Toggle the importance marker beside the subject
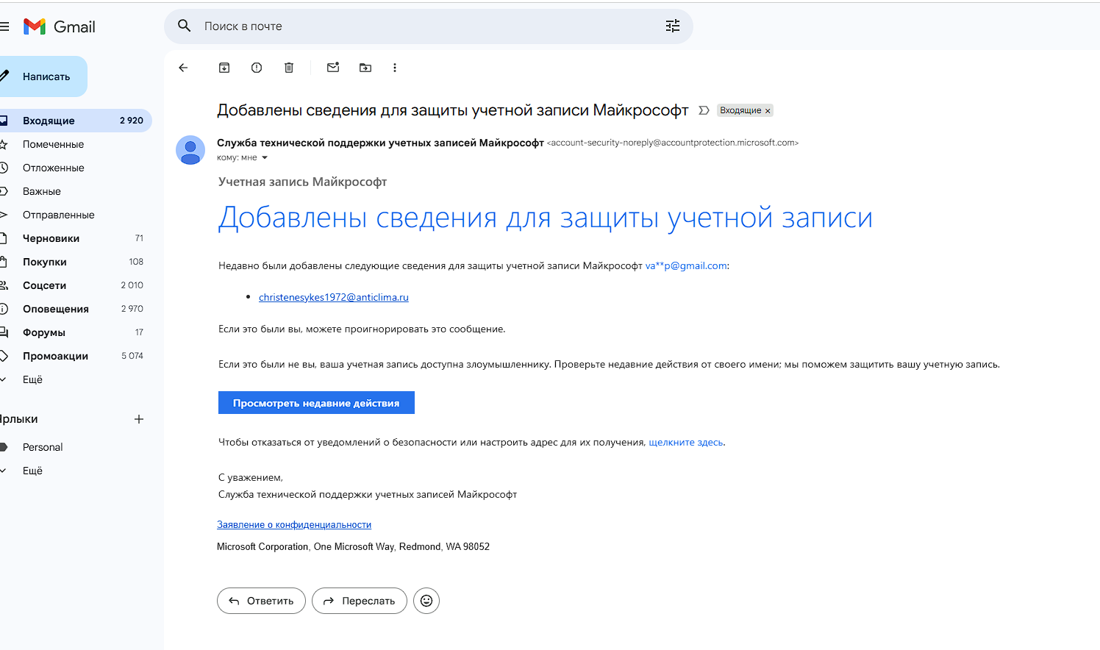The height and width of the screenshot is (650, 1100). pos(704,110)
